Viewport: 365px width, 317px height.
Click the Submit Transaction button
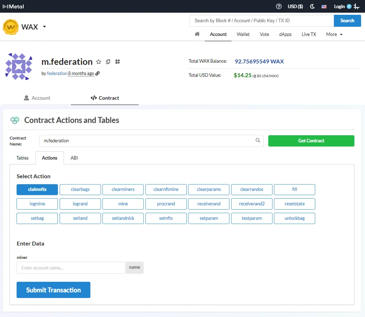tap(53, 290)
